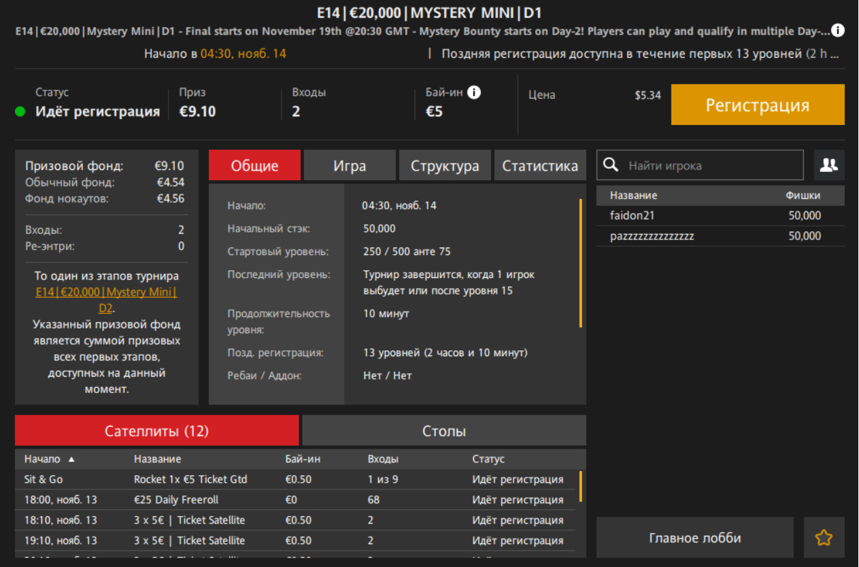Click the players group icon

pos(829,165)
